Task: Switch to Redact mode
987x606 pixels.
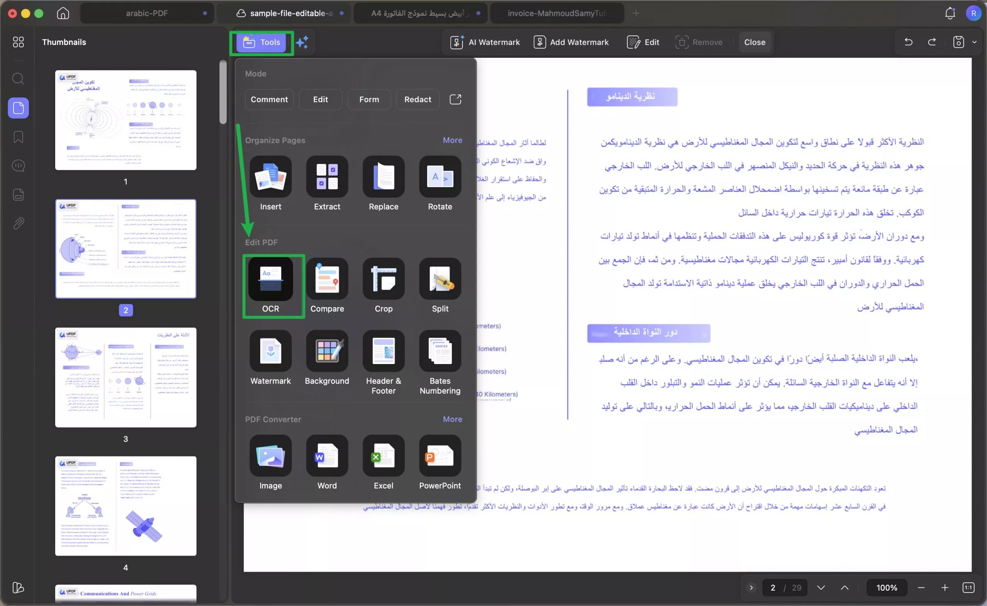Action: 418,99
